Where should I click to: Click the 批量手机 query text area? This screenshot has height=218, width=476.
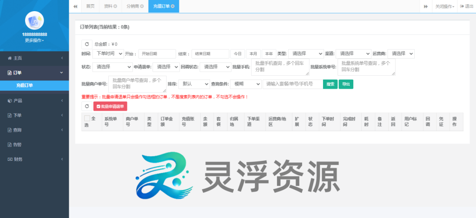coord(280,67)
